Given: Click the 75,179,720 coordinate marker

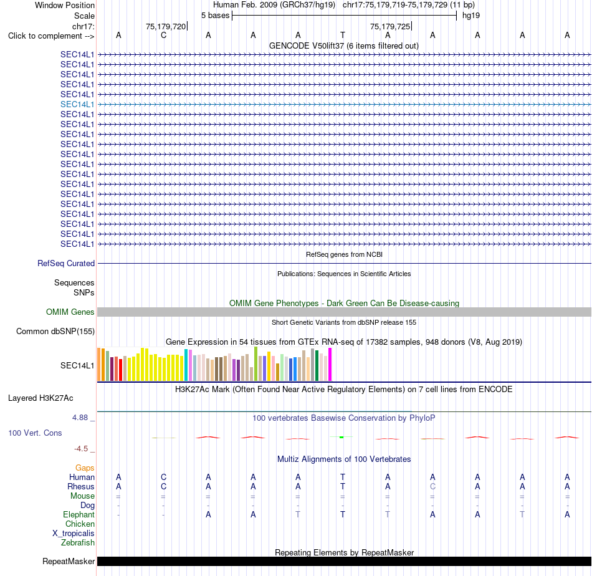Looking at the screenshot, I should tap(166, 26).
